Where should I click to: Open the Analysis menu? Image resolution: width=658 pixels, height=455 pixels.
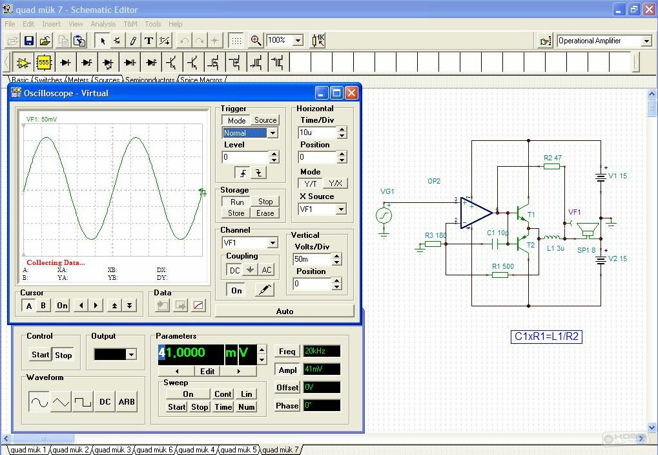point(103,24)
